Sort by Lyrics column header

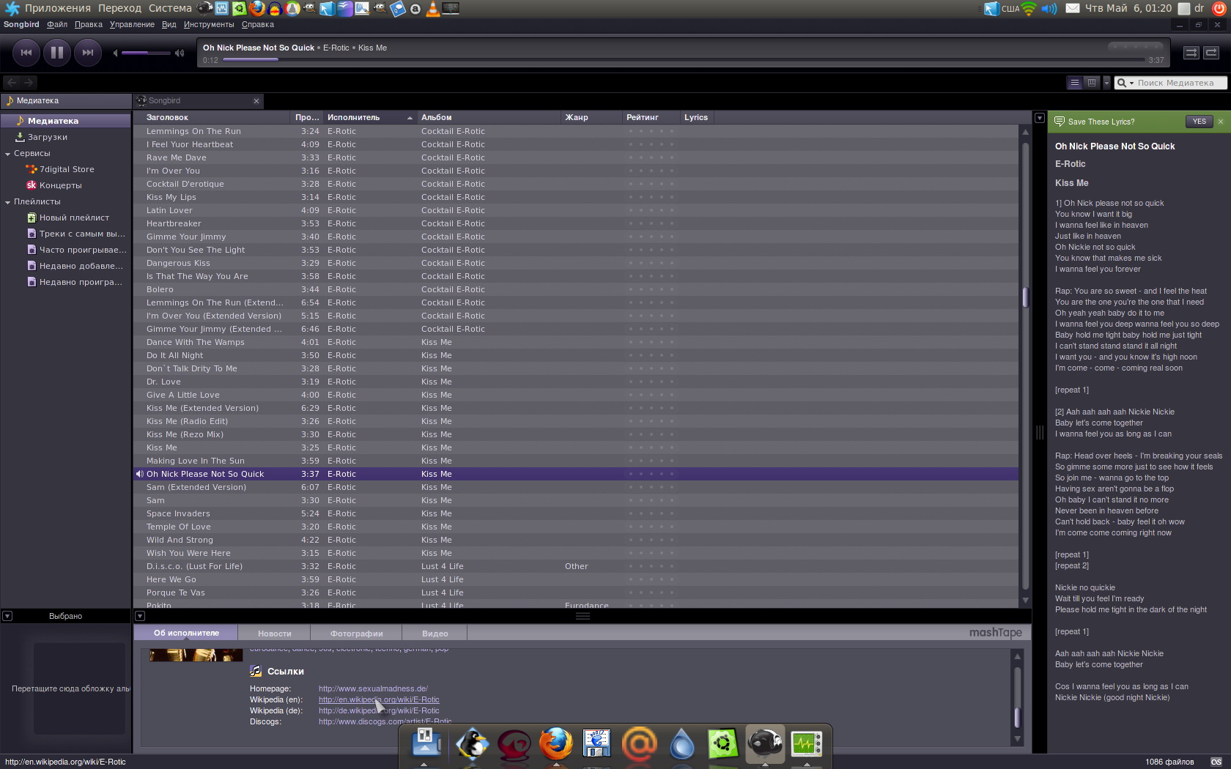click(x=696, y=117)
